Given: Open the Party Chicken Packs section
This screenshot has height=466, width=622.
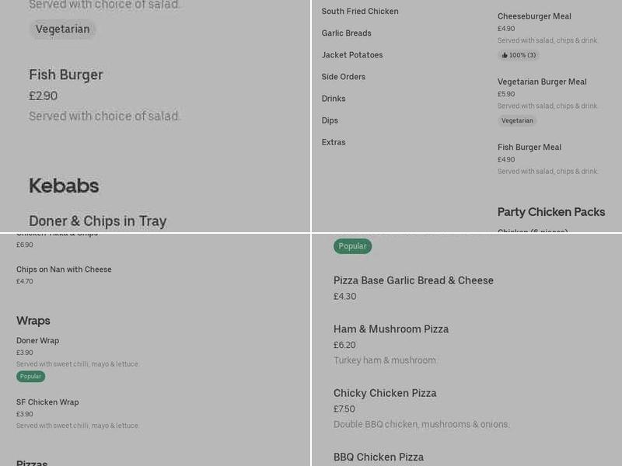Looking at the screenshot, I should point(551,211).
